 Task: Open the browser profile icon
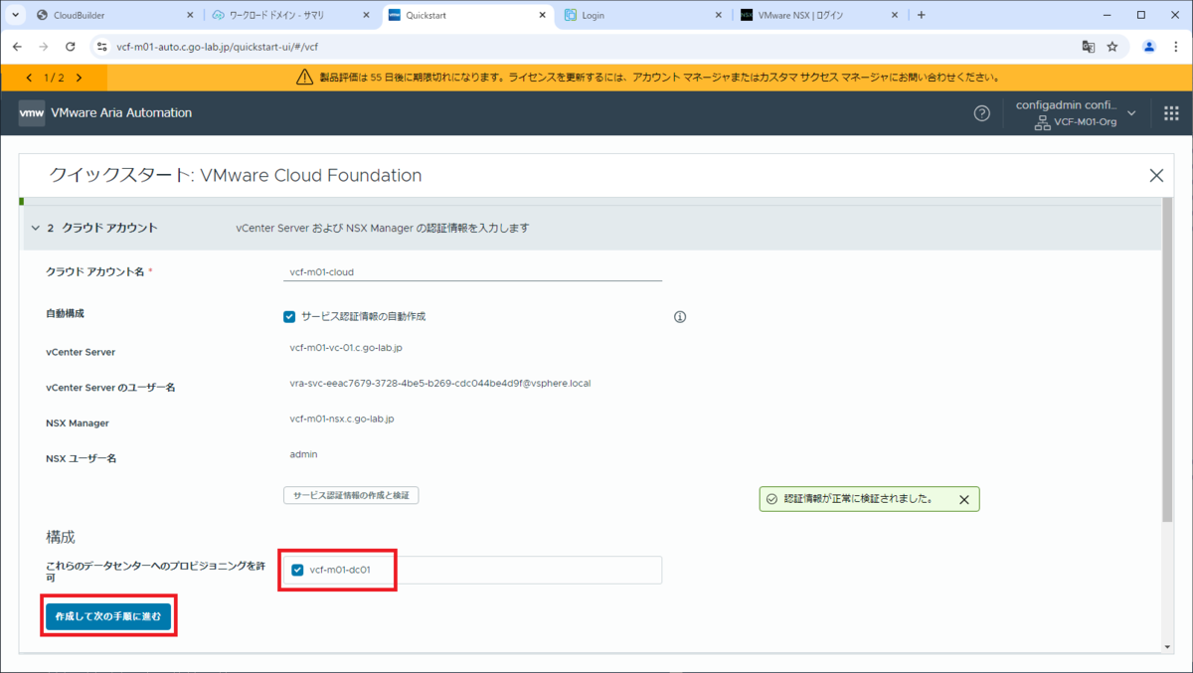(x=1149, y=46)
